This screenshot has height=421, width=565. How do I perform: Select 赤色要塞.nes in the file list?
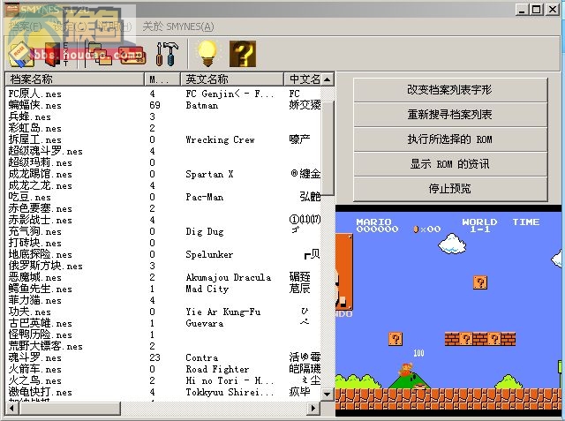pos(41,208)
